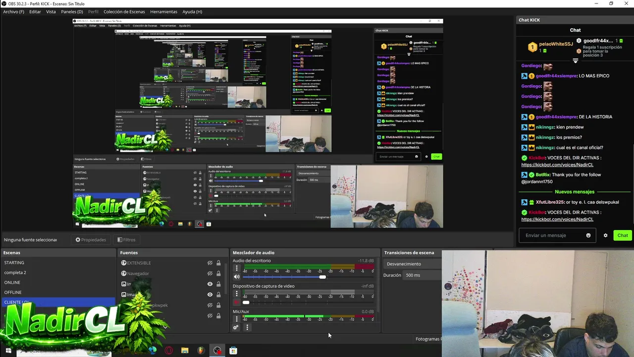Show the hidden EXTENSIBLE source
This screenshot has width=634, height=357.
coord(210,263)
